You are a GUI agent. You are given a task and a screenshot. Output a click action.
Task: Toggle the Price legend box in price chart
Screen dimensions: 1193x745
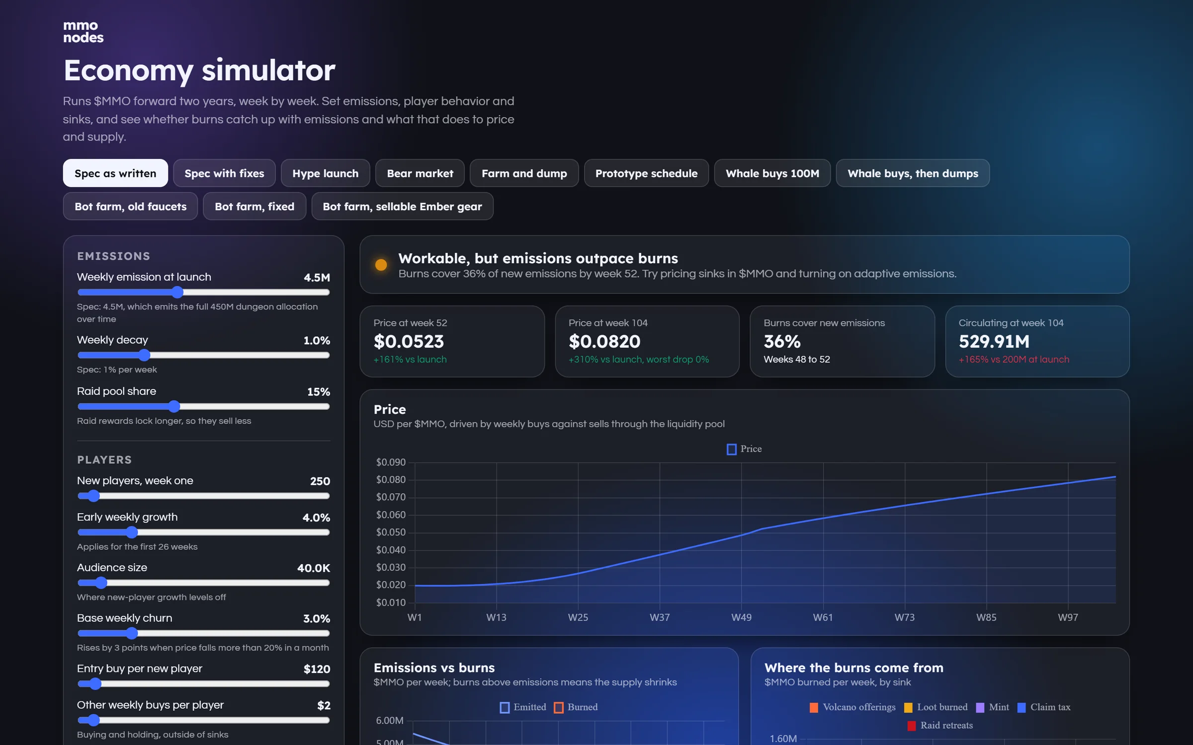tap(731, 449)
